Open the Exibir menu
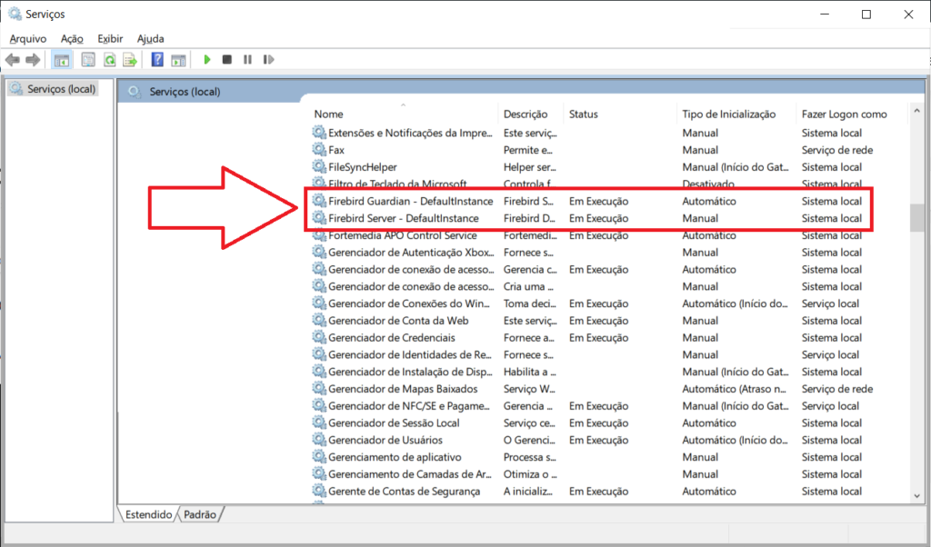The width and height of the screenshot is (931, 547). point(110,38)
